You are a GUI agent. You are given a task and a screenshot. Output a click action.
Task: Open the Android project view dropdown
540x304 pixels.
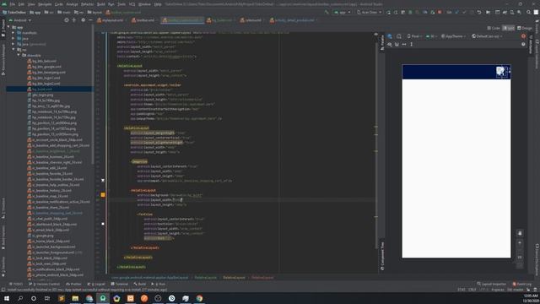[20, 20]
